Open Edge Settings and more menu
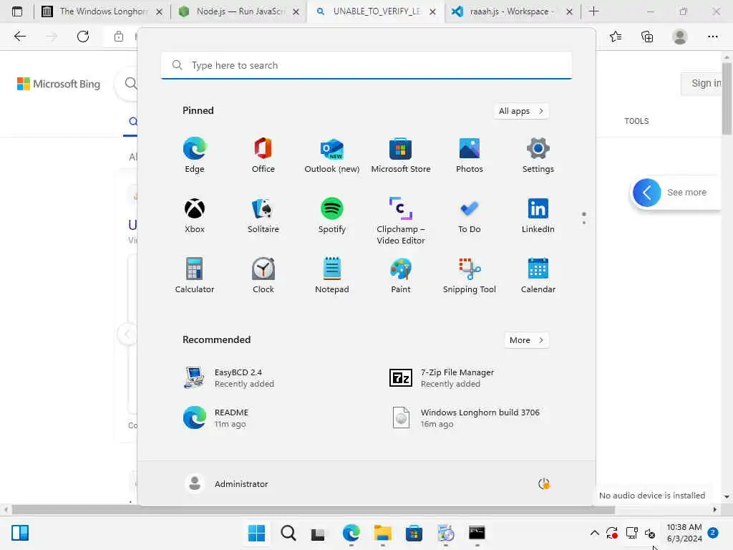Image resolution: width=733 pixels, height=550 pixels. click(x=712, y=37)
